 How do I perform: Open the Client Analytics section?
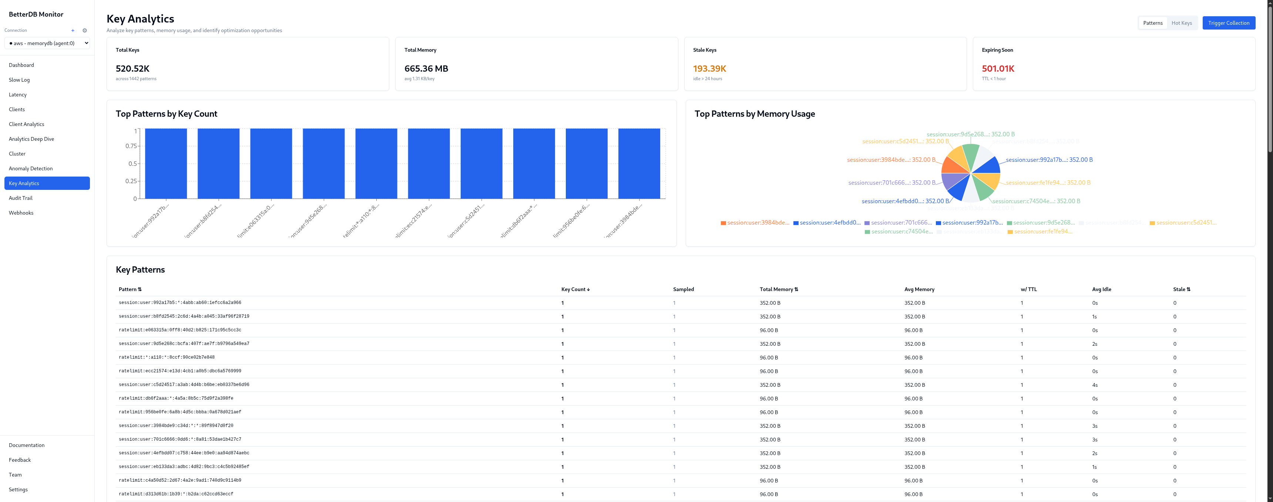pyautogui.click(x=26, y=124)
